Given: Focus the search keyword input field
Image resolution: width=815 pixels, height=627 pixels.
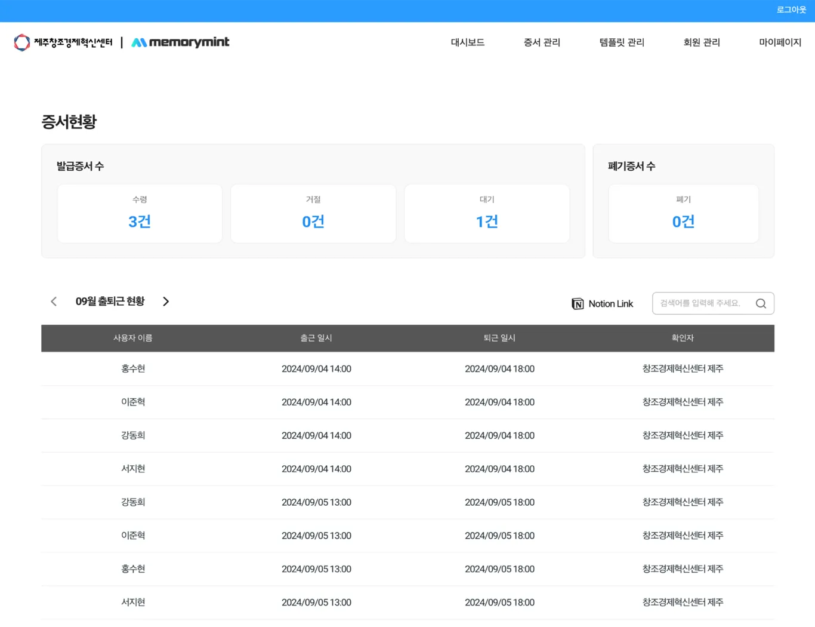Looking at the screenshot, I should click(x=713, y=303).
